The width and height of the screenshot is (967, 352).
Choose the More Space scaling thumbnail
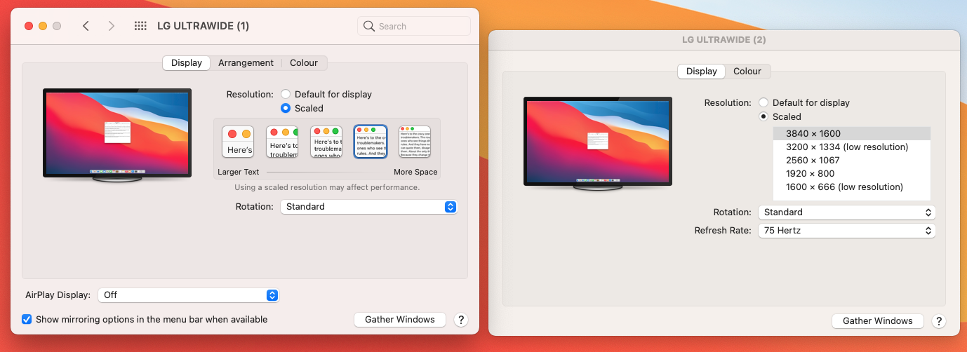415,142
